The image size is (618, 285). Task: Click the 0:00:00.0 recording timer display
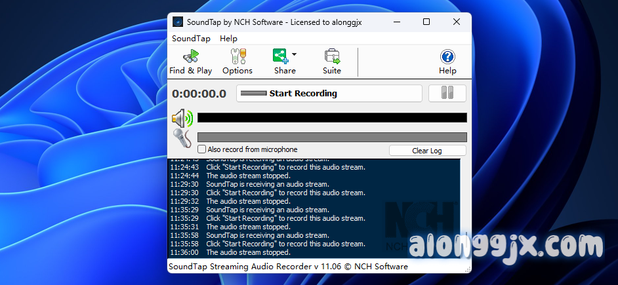pos(199,94)
